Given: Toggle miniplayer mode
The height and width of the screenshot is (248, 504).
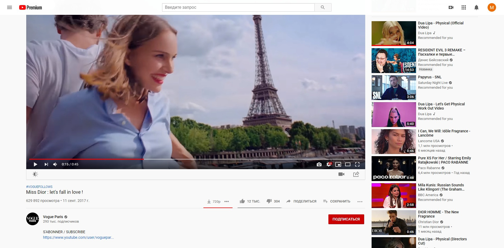Looking at the screenshot, I should click(x=338, y=164).
